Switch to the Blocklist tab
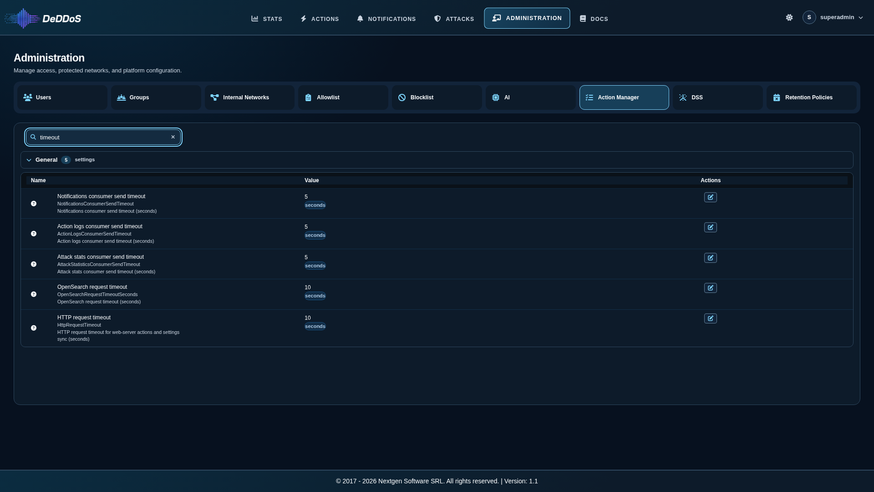This screenshot has height=492, width=874. (x=437, y=97)
